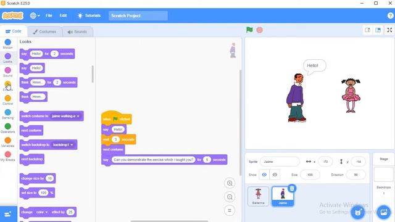Open Choose a Backdrop button
Viewport: 395px width, 222px height.
pyautogui.click(x=384, y=212)
